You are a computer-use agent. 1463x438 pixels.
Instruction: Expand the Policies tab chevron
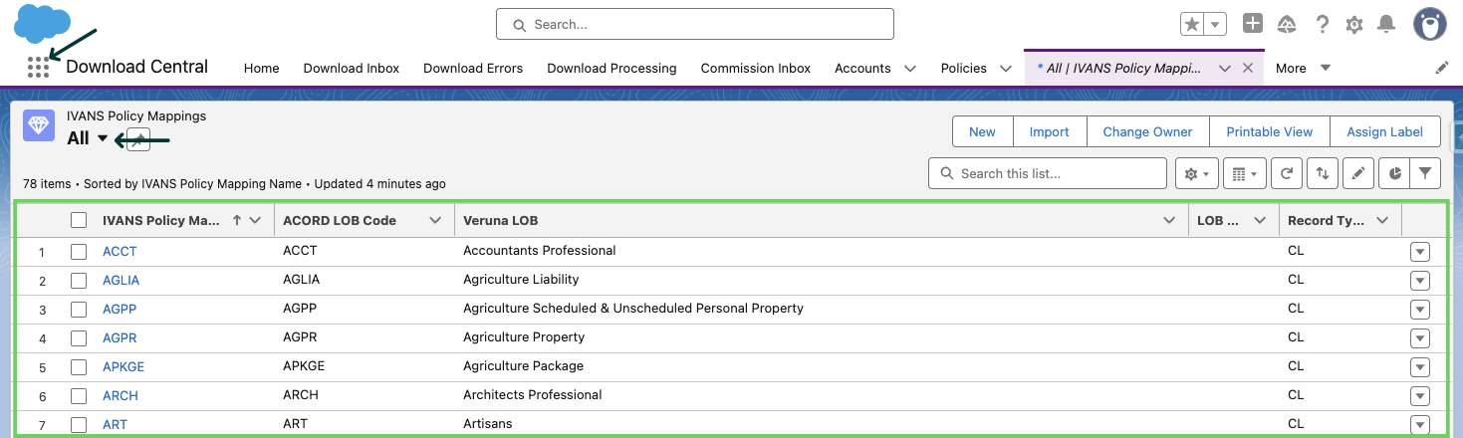point(1005,68)
